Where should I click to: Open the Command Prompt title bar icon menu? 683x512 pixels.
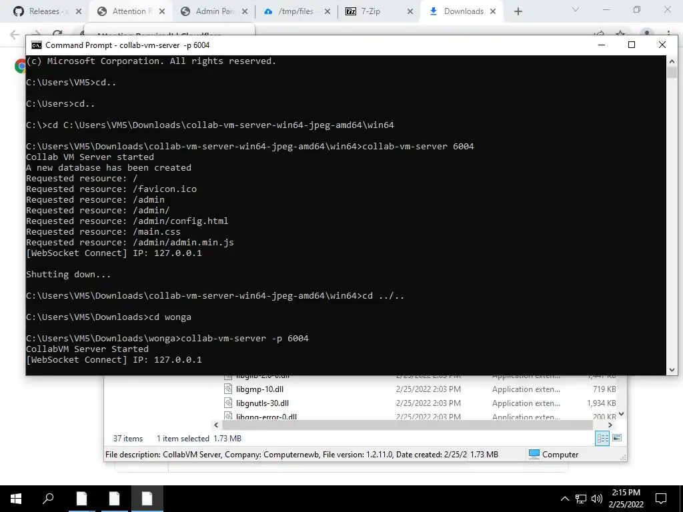coord(37,45)
